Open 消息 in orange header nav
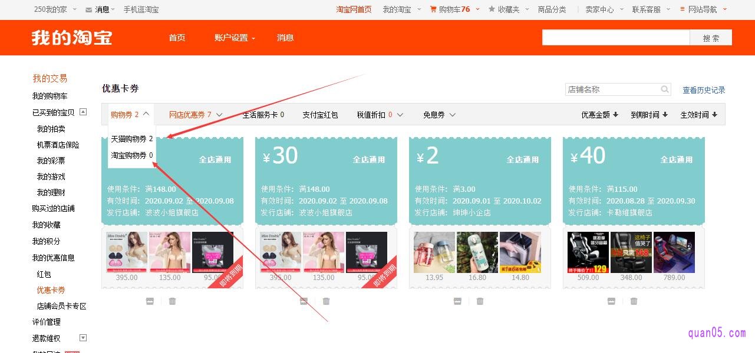 (x=285, y=38)
